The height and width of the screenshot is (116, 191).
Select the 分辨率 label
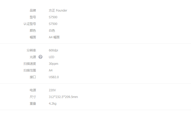tap(31, 50)
